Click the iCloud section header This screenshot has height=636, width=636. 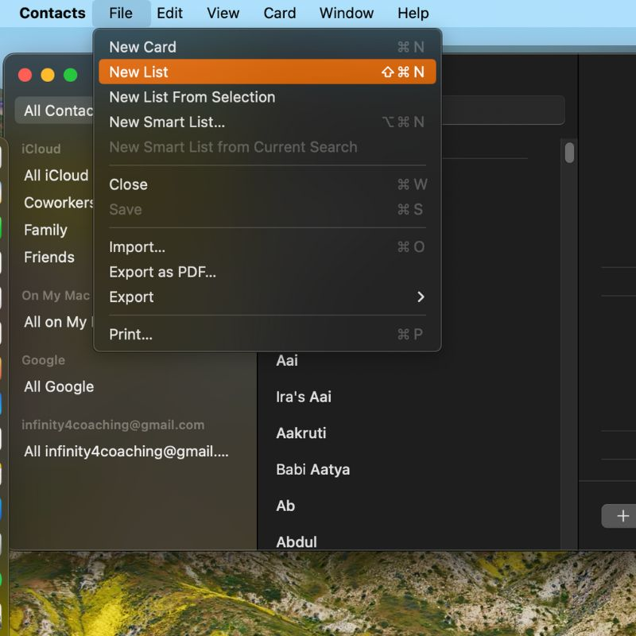[41, 149]
